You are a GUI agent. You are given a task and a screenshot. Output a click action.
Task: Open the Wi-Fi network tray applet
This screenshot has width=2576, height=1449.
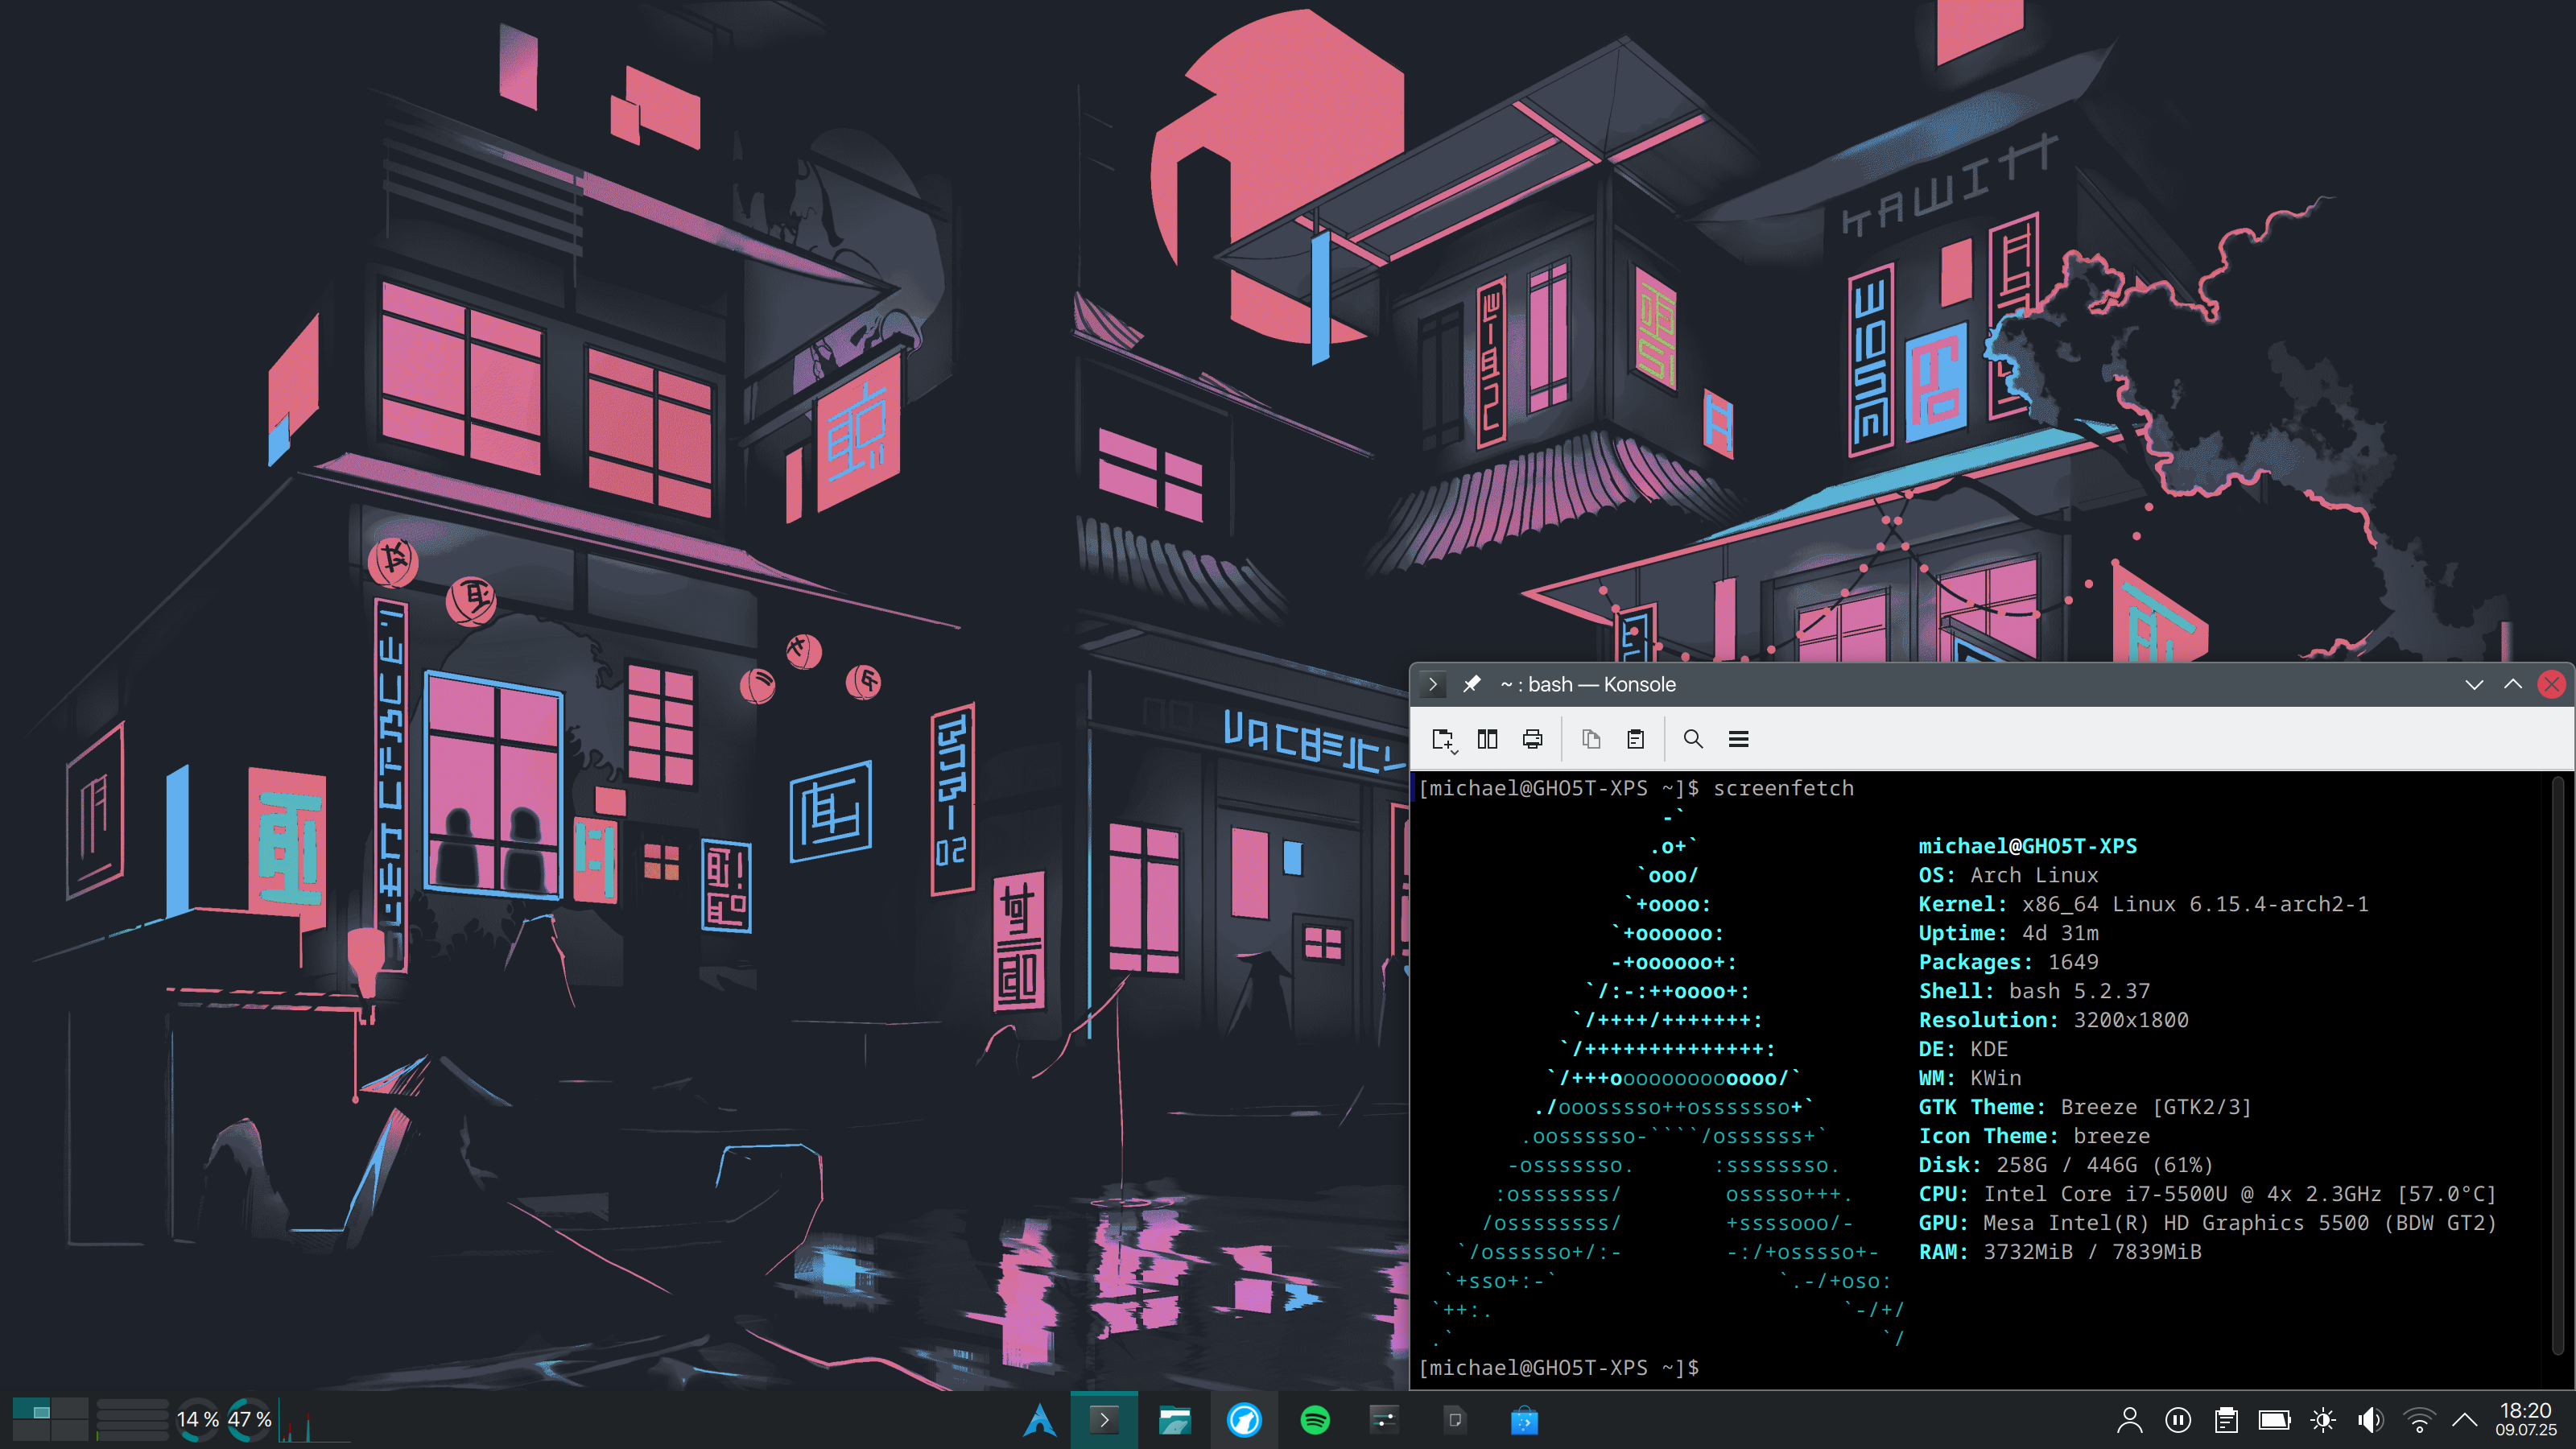point(2419,1420)
